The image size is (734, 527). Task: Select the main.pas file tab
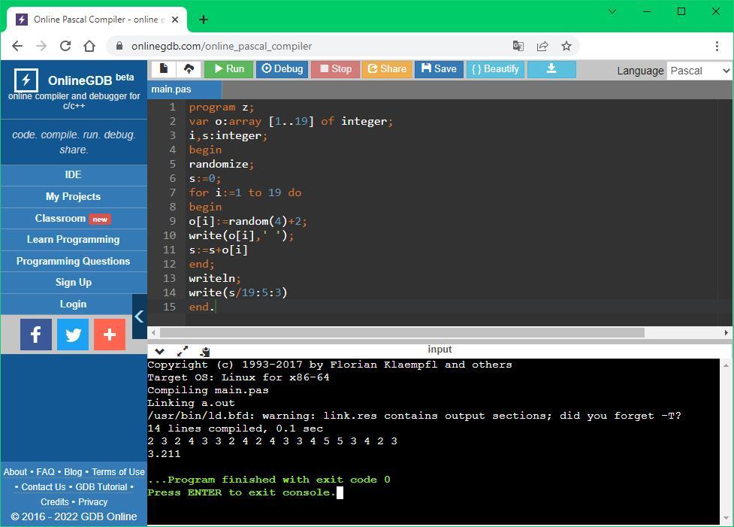[x=184, y=89]
